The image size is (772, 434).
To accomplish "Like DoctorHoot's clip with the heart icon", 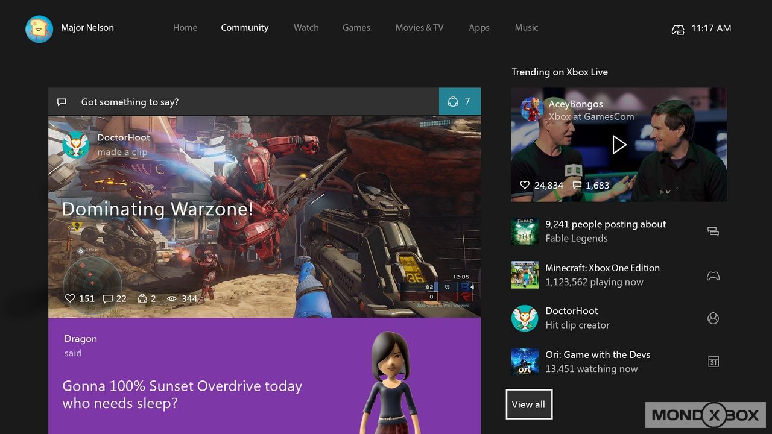I will 70,298.
